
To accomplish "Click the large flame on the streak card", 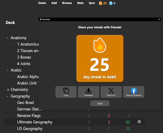I will pyautogui.click(x=100, y=45).
